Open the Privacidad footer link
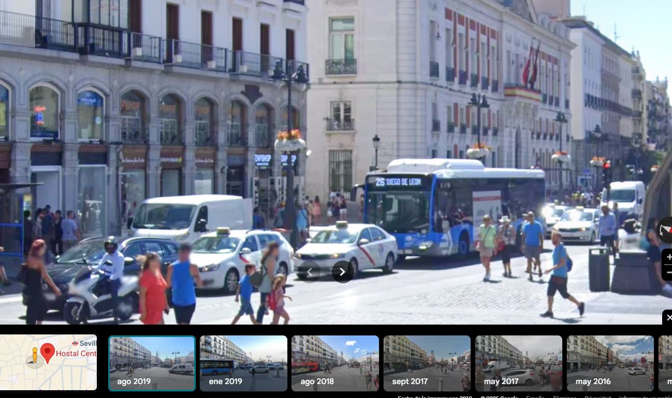Viewport: 672px width, 398px height. [x=597, y=396]
